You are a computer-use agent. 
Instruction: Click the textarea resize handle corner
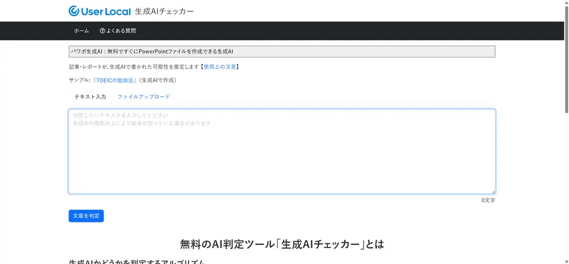[x=493, y=192]
